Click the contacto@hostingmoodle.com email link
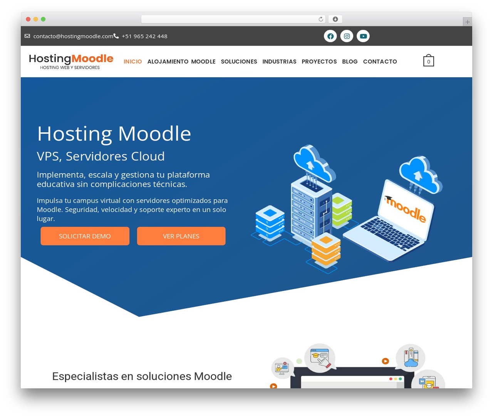 (x=73, y=36)
